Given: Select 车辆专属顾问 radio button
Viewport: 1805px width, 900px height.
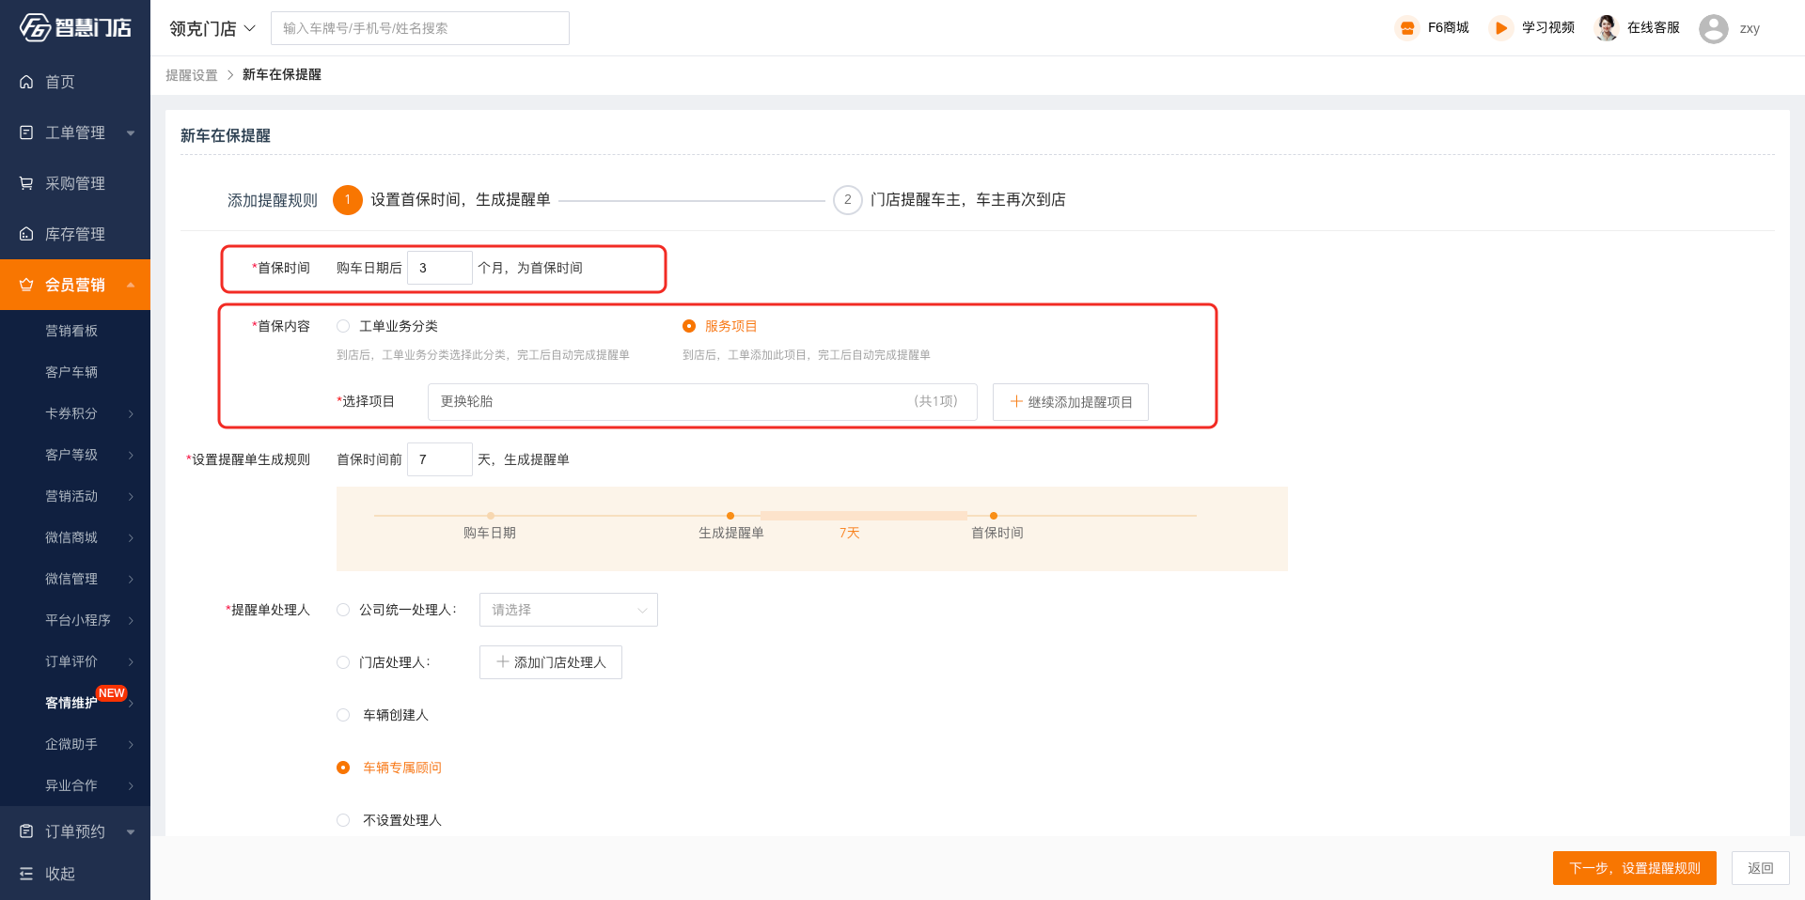Looking at the screenshot, I should pyautogui.click(x=343, y=768).
